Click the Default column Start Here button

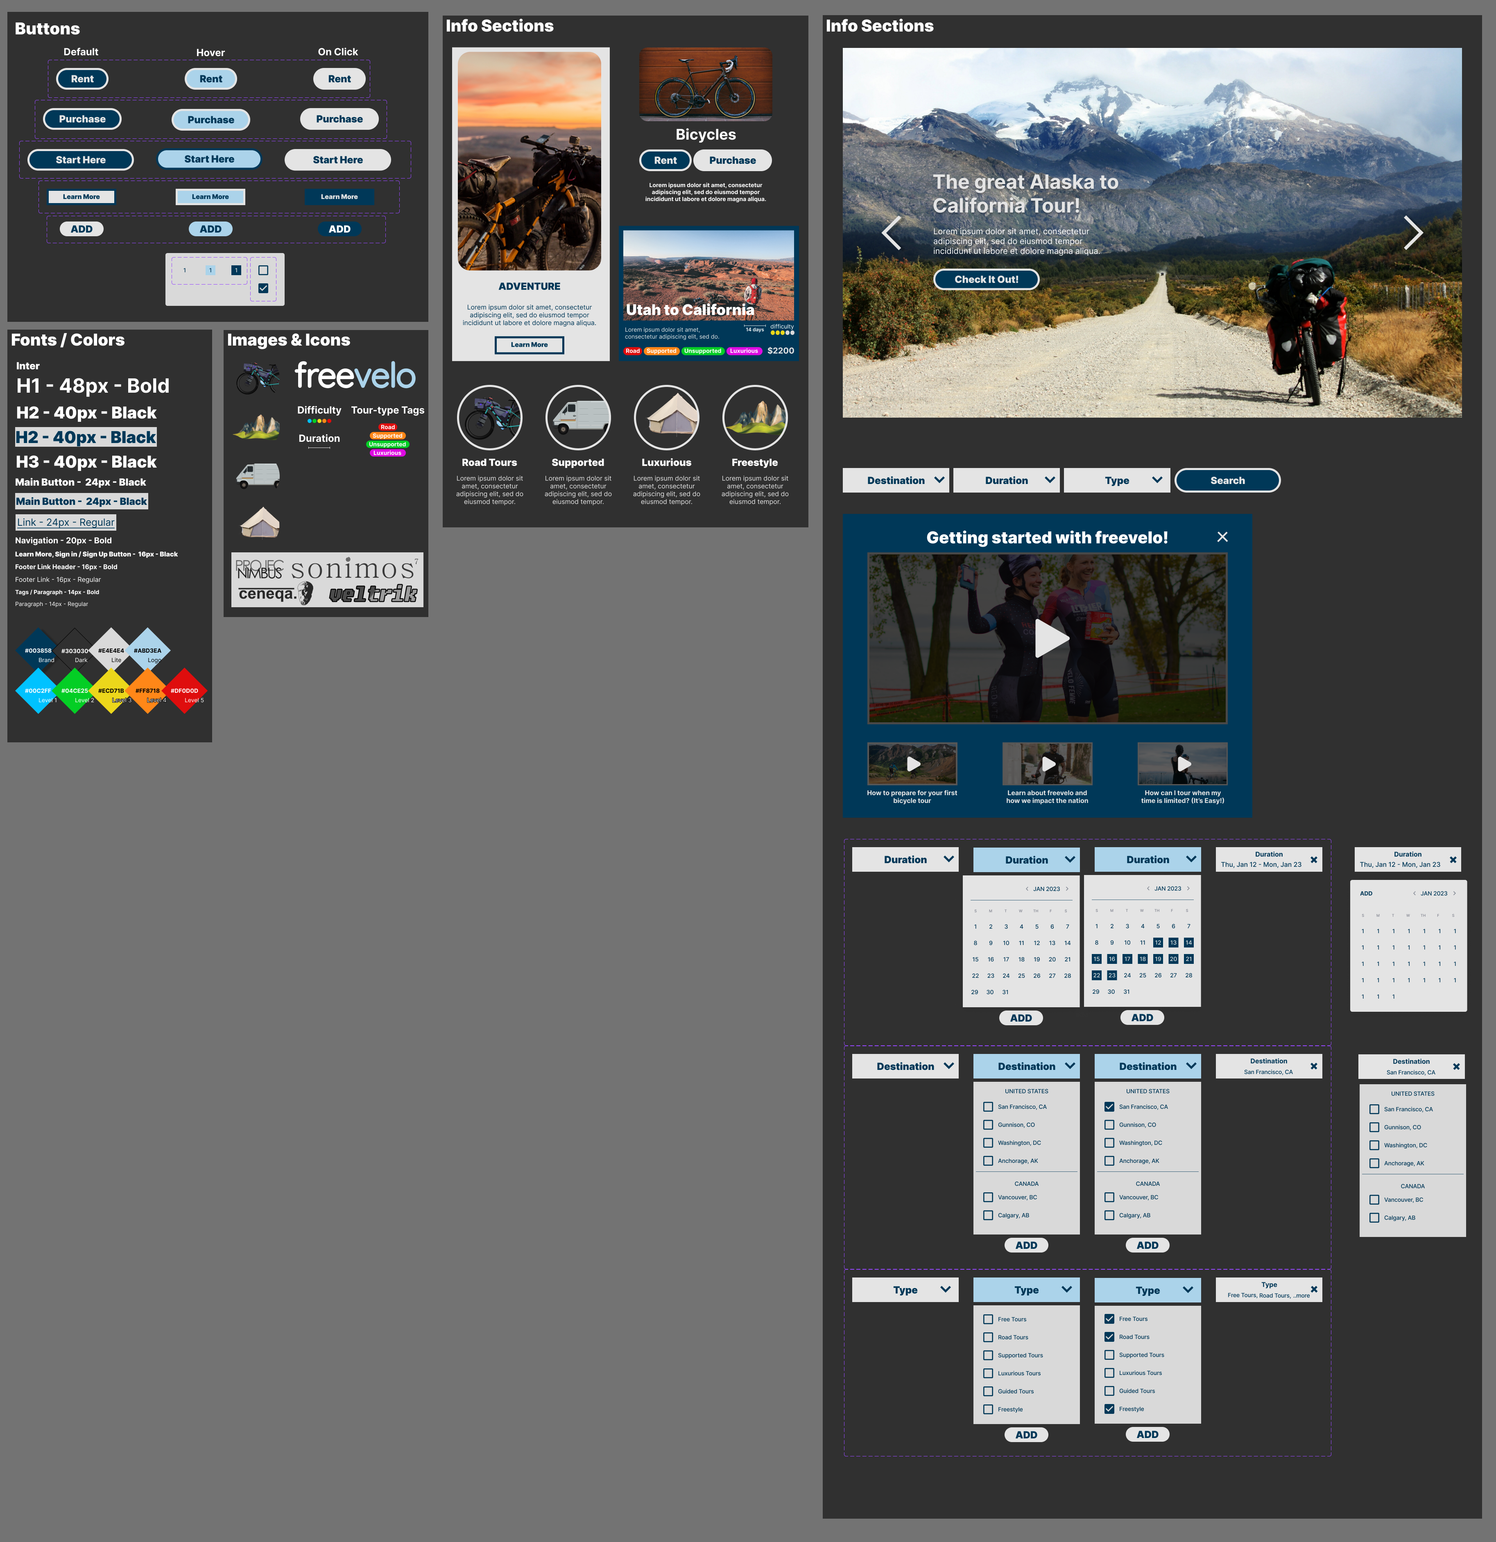tap(81, 160)
